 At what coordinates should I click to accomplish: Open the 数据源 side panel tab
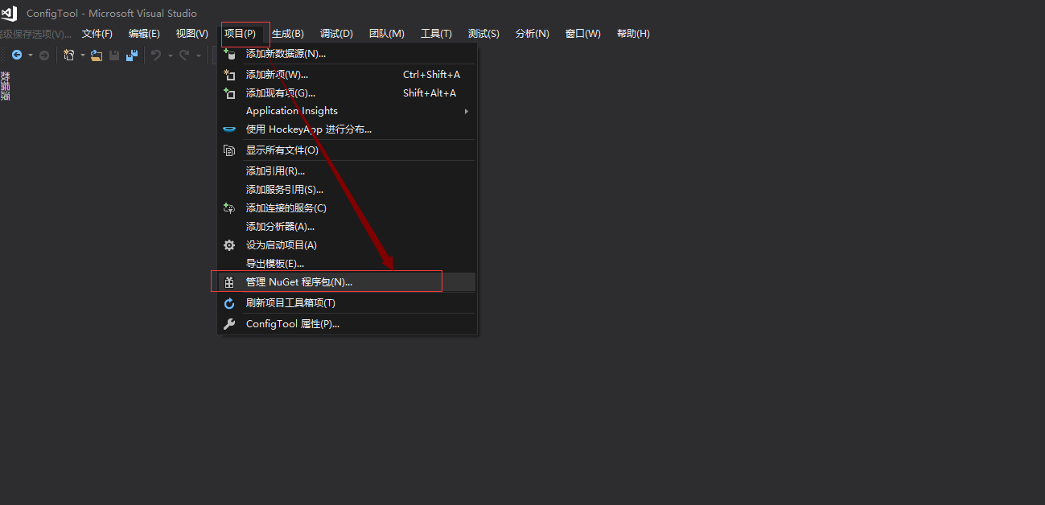point(5,86)
